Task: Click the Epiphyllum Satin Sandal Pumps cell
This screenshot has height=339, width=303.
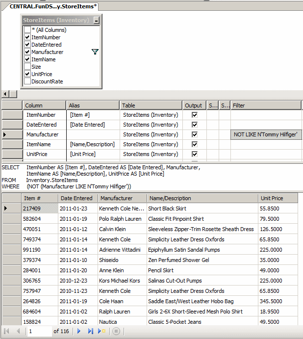Action: click(x=202, y=250)
